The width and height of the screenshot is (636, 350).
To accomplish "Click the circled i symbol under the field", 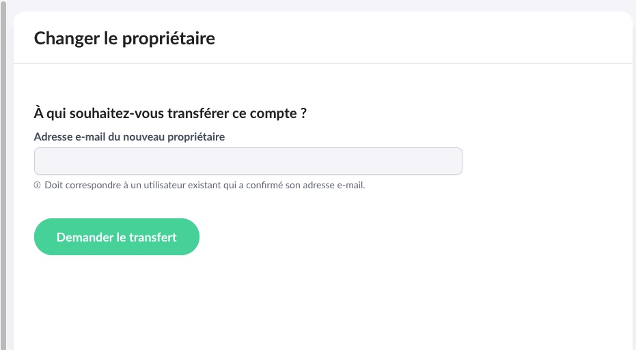I will point(37,185).
